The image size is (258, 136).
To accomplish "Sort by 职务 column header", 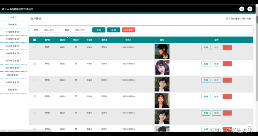I will pos(104,40).
